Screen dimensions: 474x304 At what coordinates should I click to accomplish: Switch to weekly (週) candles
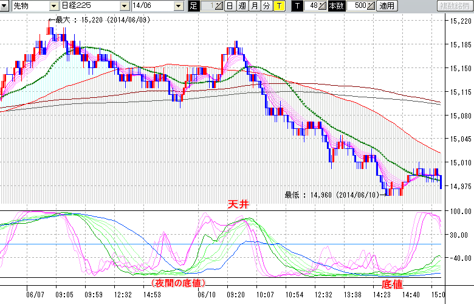242,6
